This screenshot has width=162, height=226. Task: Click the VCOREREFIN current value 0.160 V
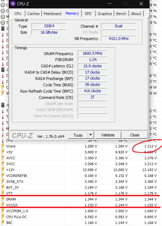pos(91,176)
